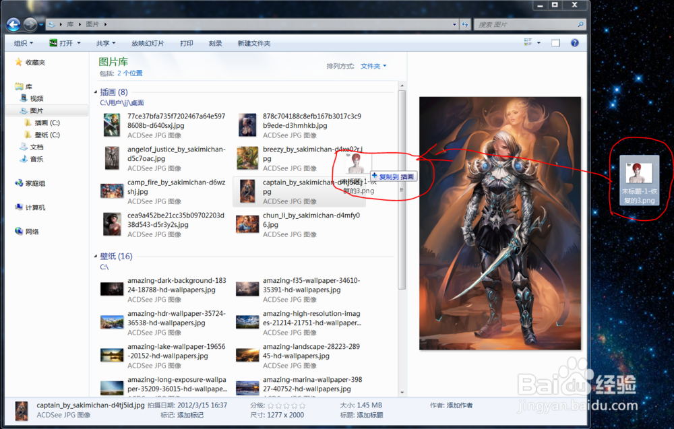Image resolution: width=674 pixels, height=429 pixels.
Task: Select amazing-dark-background wallpaper thumbnail
Action: (x=112, y=289)
